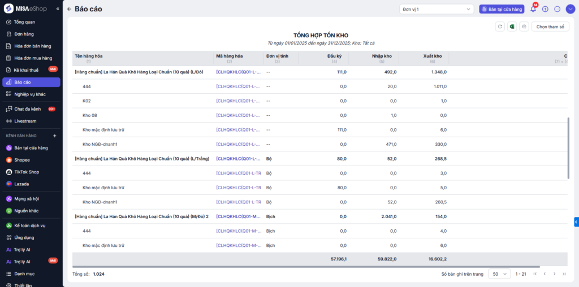
Task: Export report with Excel icon
Action: click(512, 27)
